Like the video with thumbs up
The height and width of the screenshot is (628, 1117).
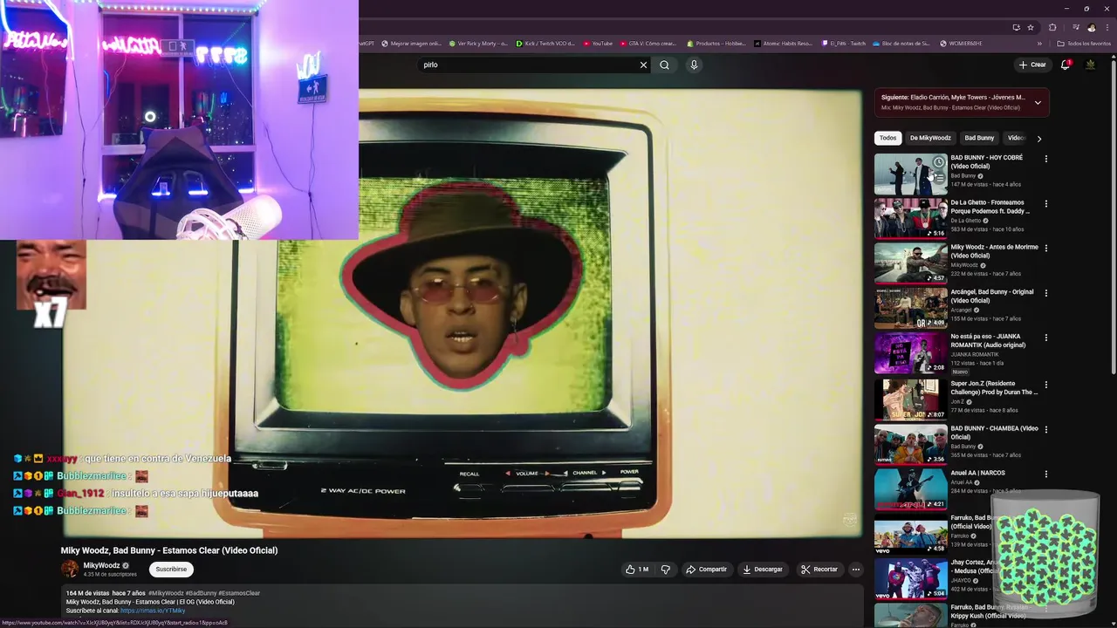point(637,570)
